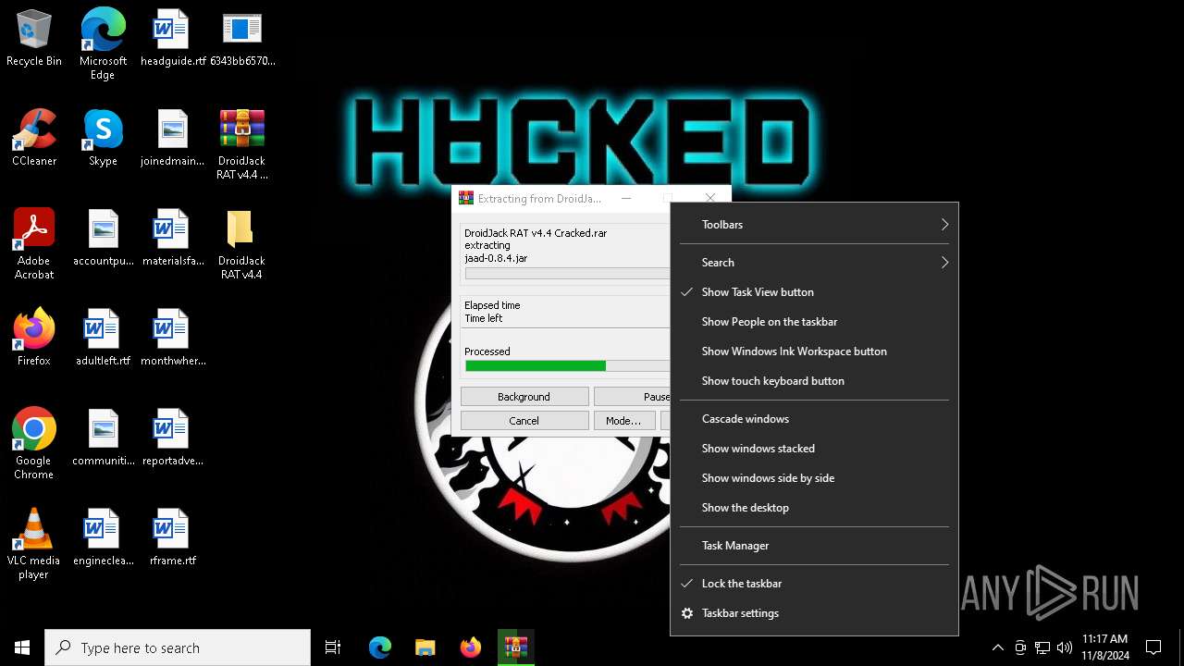Choose Cascade windows from the menu

point(814,419)
